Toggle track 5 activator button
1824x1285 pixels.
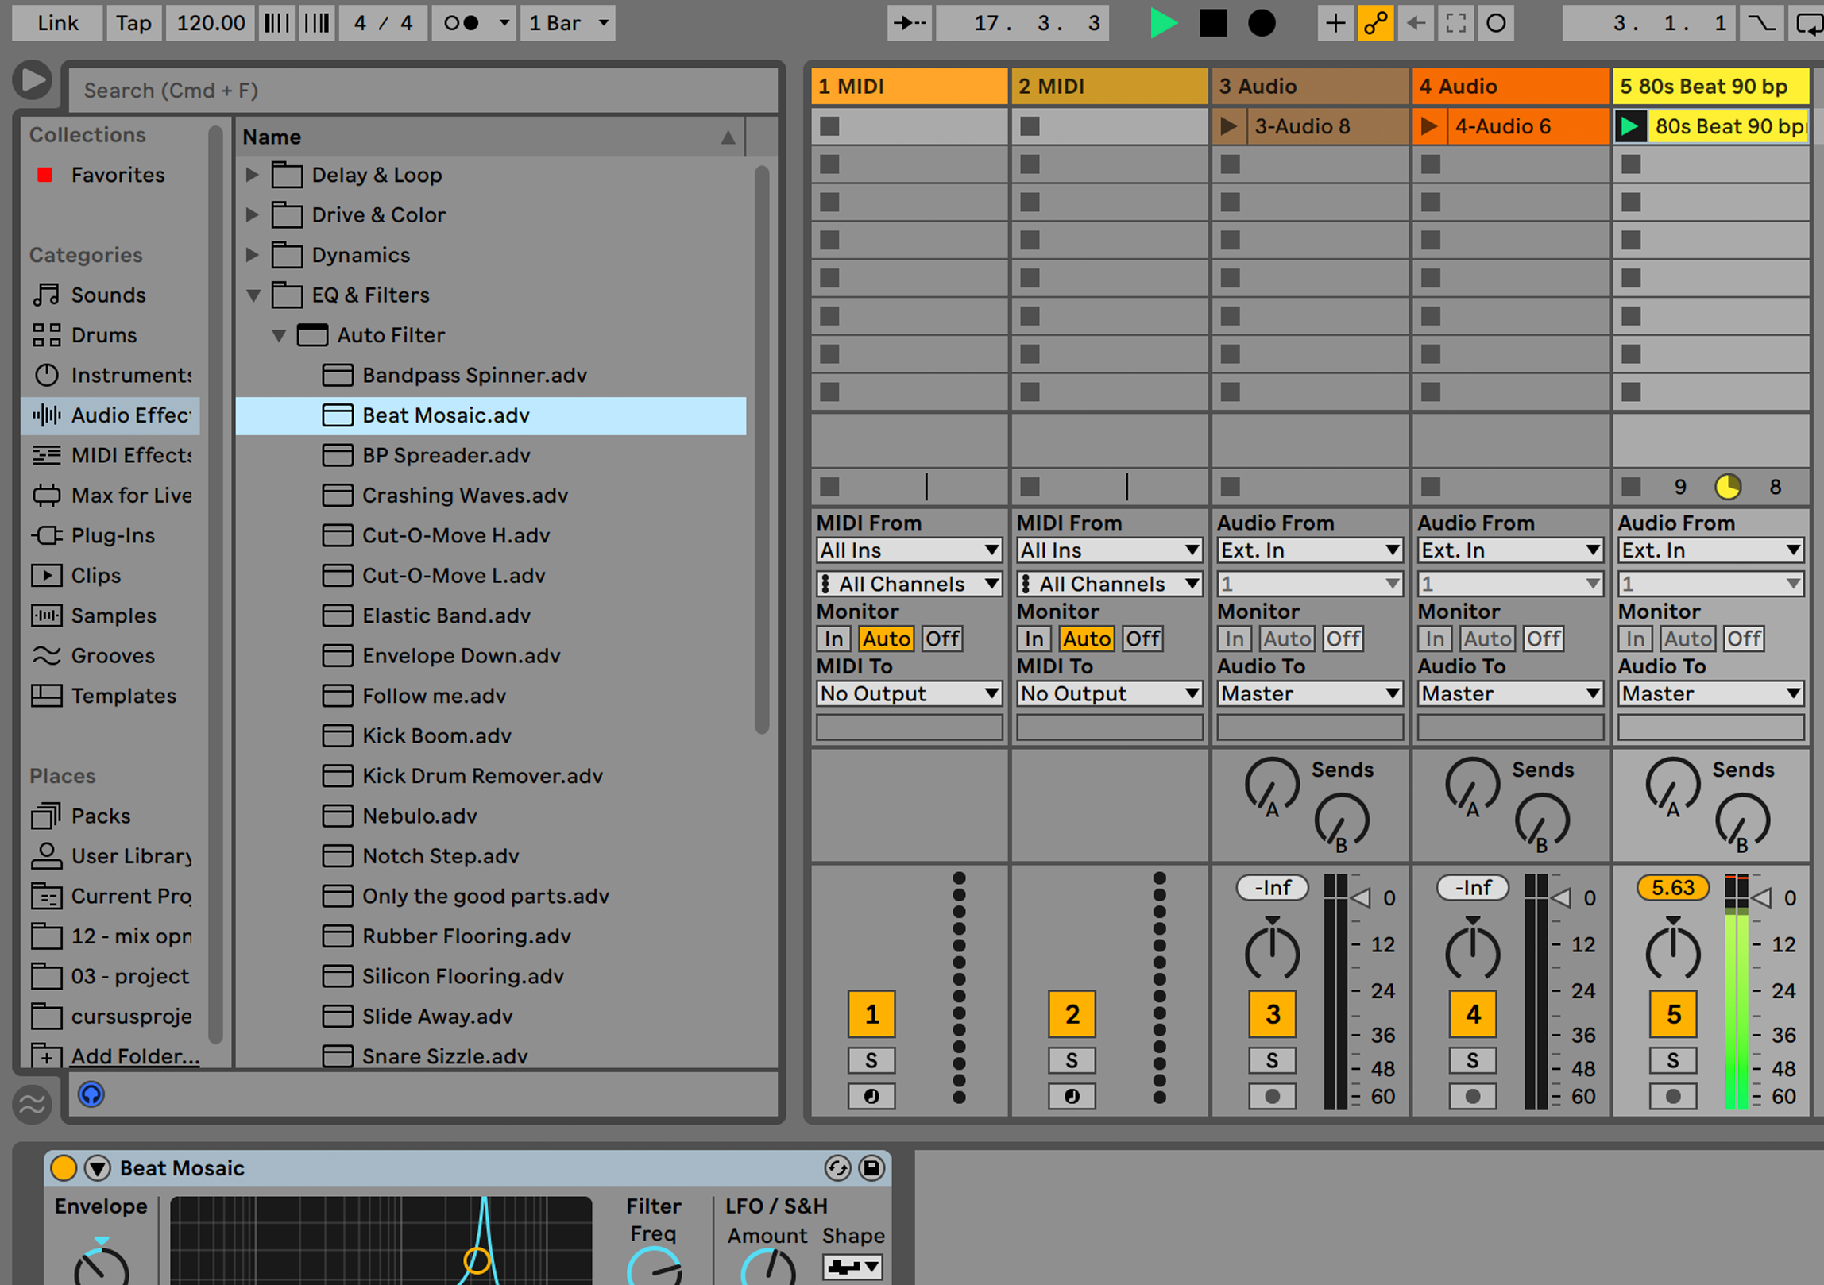(1673, 1014)
